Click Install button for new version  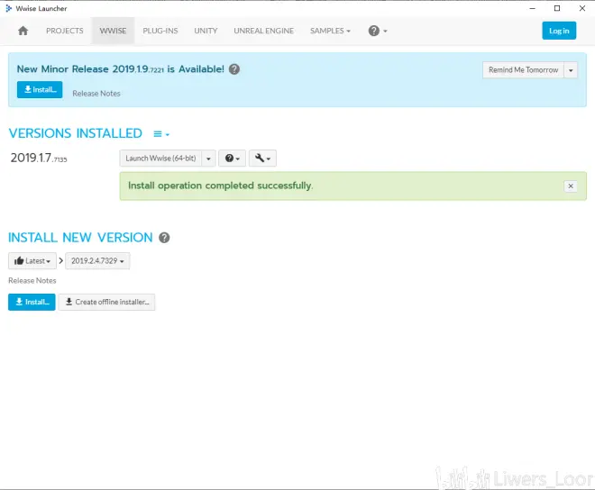[32, 302]
